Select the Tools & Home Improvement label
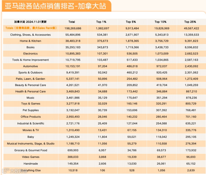 (31, 60)
